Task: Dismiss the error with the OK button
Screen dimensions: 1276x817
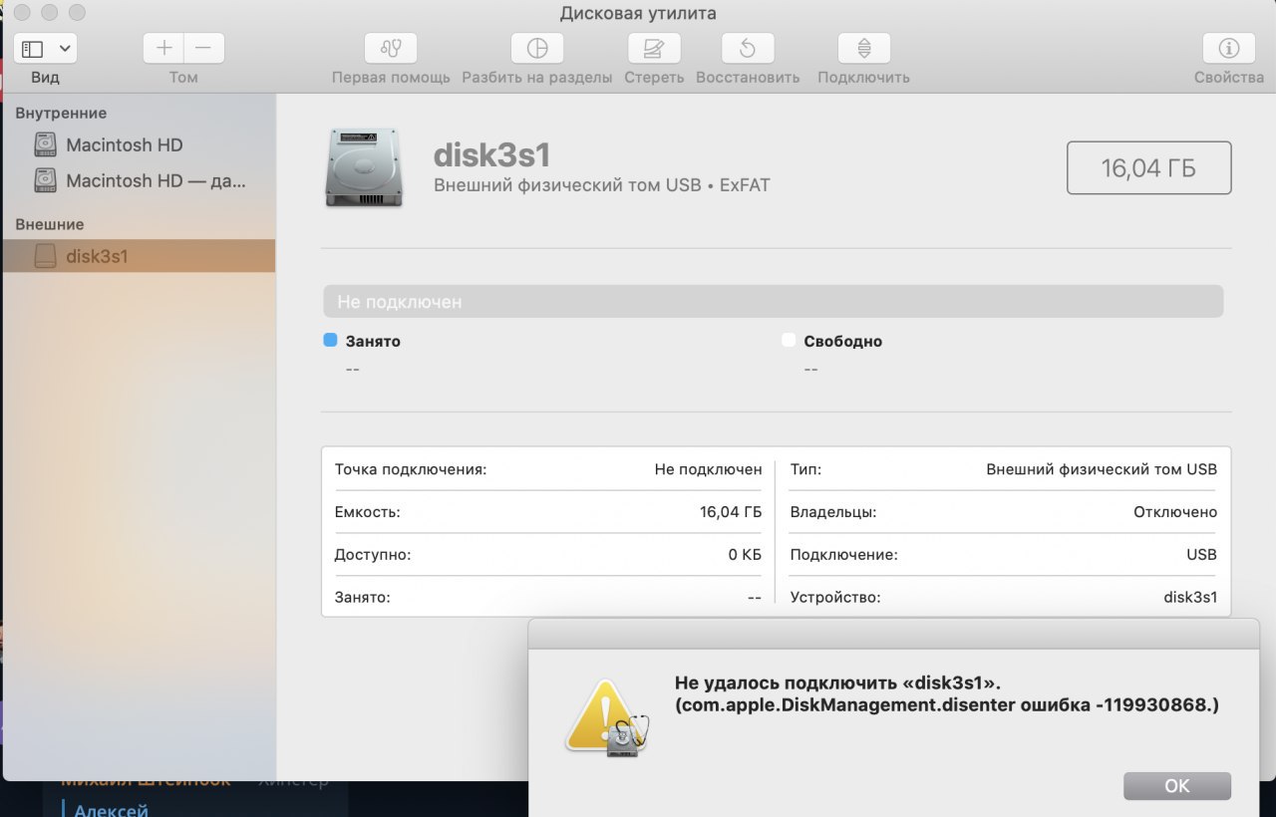Action: tap(1177, 786)
